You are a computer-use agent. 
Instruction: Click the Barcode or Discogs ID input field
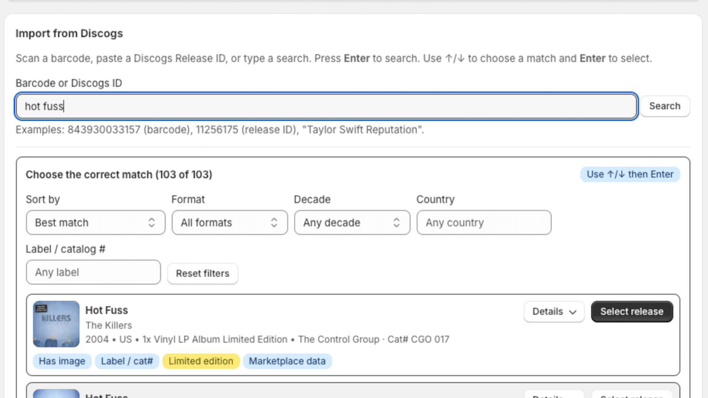coord(326,106)
